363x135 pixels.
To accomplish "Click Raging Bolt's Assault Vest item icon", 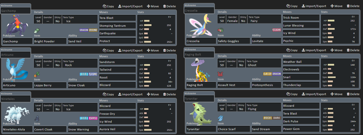I will click(220, 74).
